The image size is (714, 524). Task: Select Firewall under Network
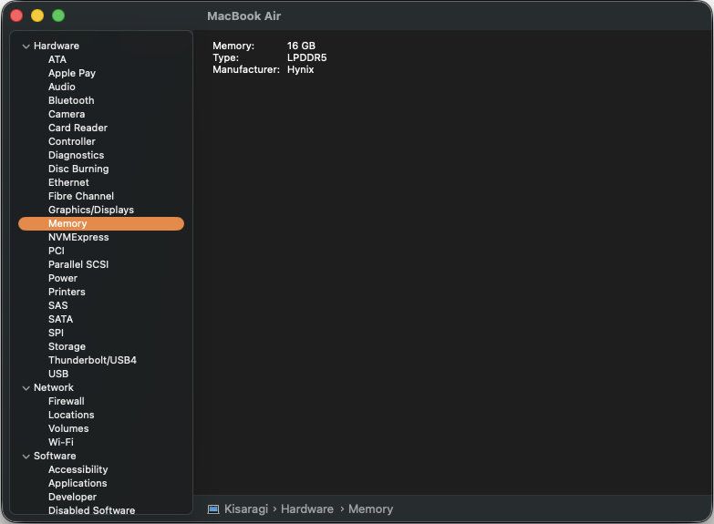[66, 401]
